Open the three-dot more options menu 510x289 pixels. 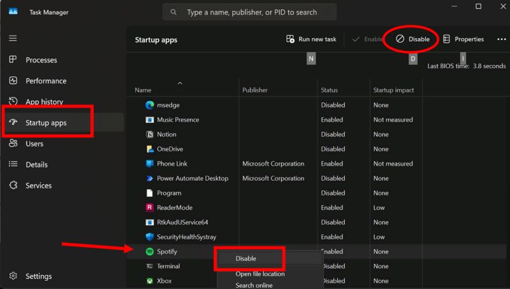(x=500, y=39)
